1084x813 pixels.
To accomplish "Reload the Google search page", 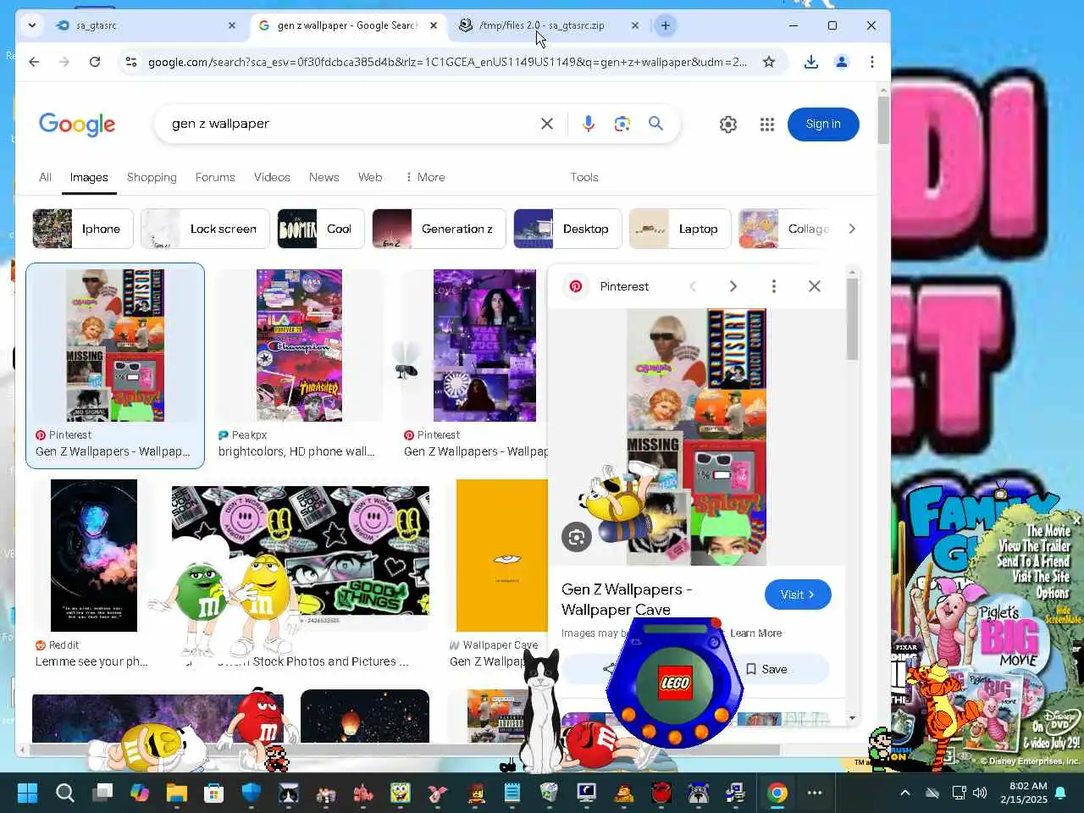I will click(95, 62).
